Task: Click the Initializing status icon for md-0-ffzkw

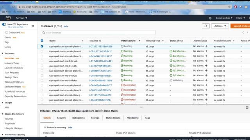Action: pyautogui.click(x=171, y=80)
